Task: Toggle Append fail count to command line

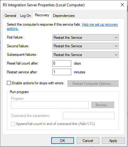Action: coord(13,124)
